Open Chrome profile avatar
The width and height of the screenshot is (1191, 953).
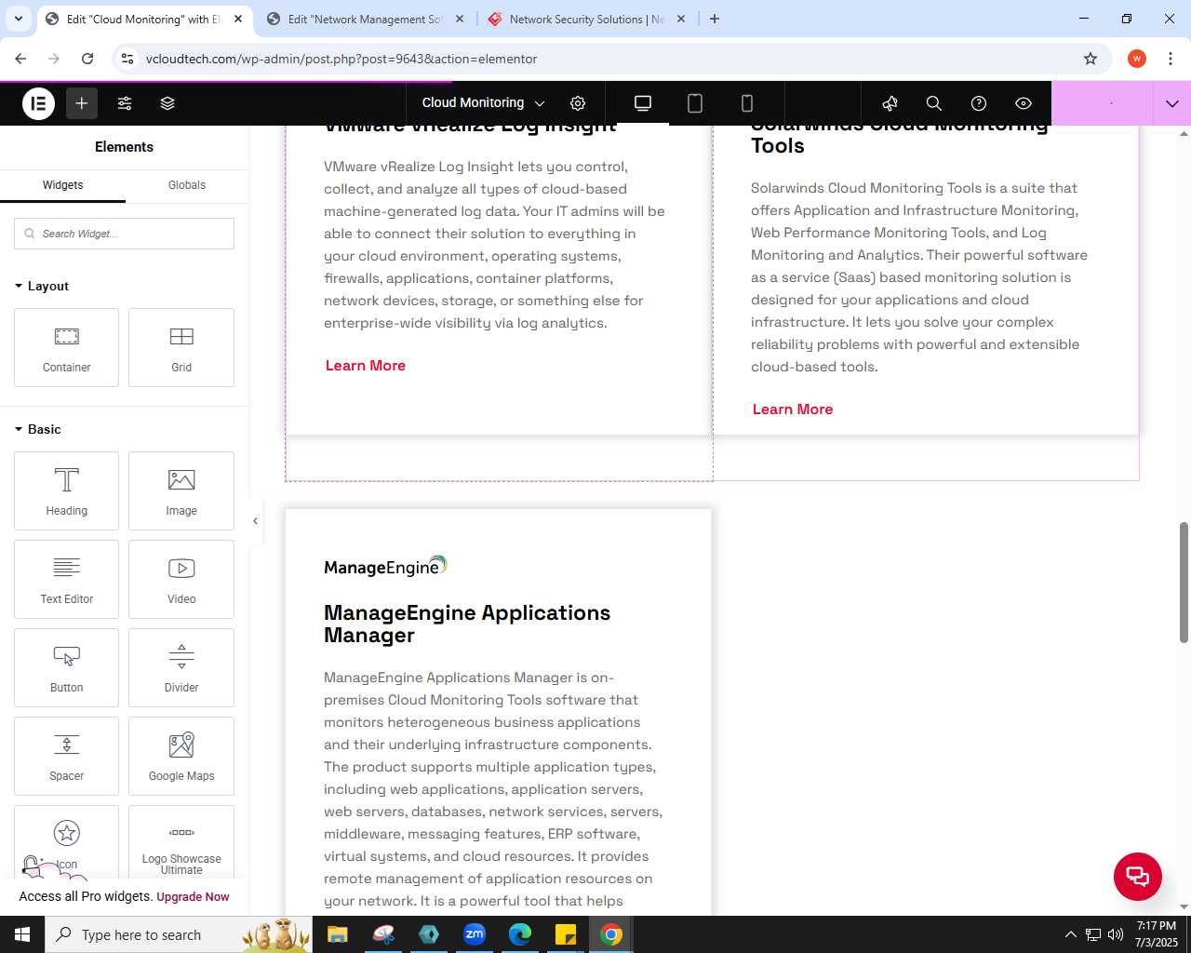[x=1137, y=59]
